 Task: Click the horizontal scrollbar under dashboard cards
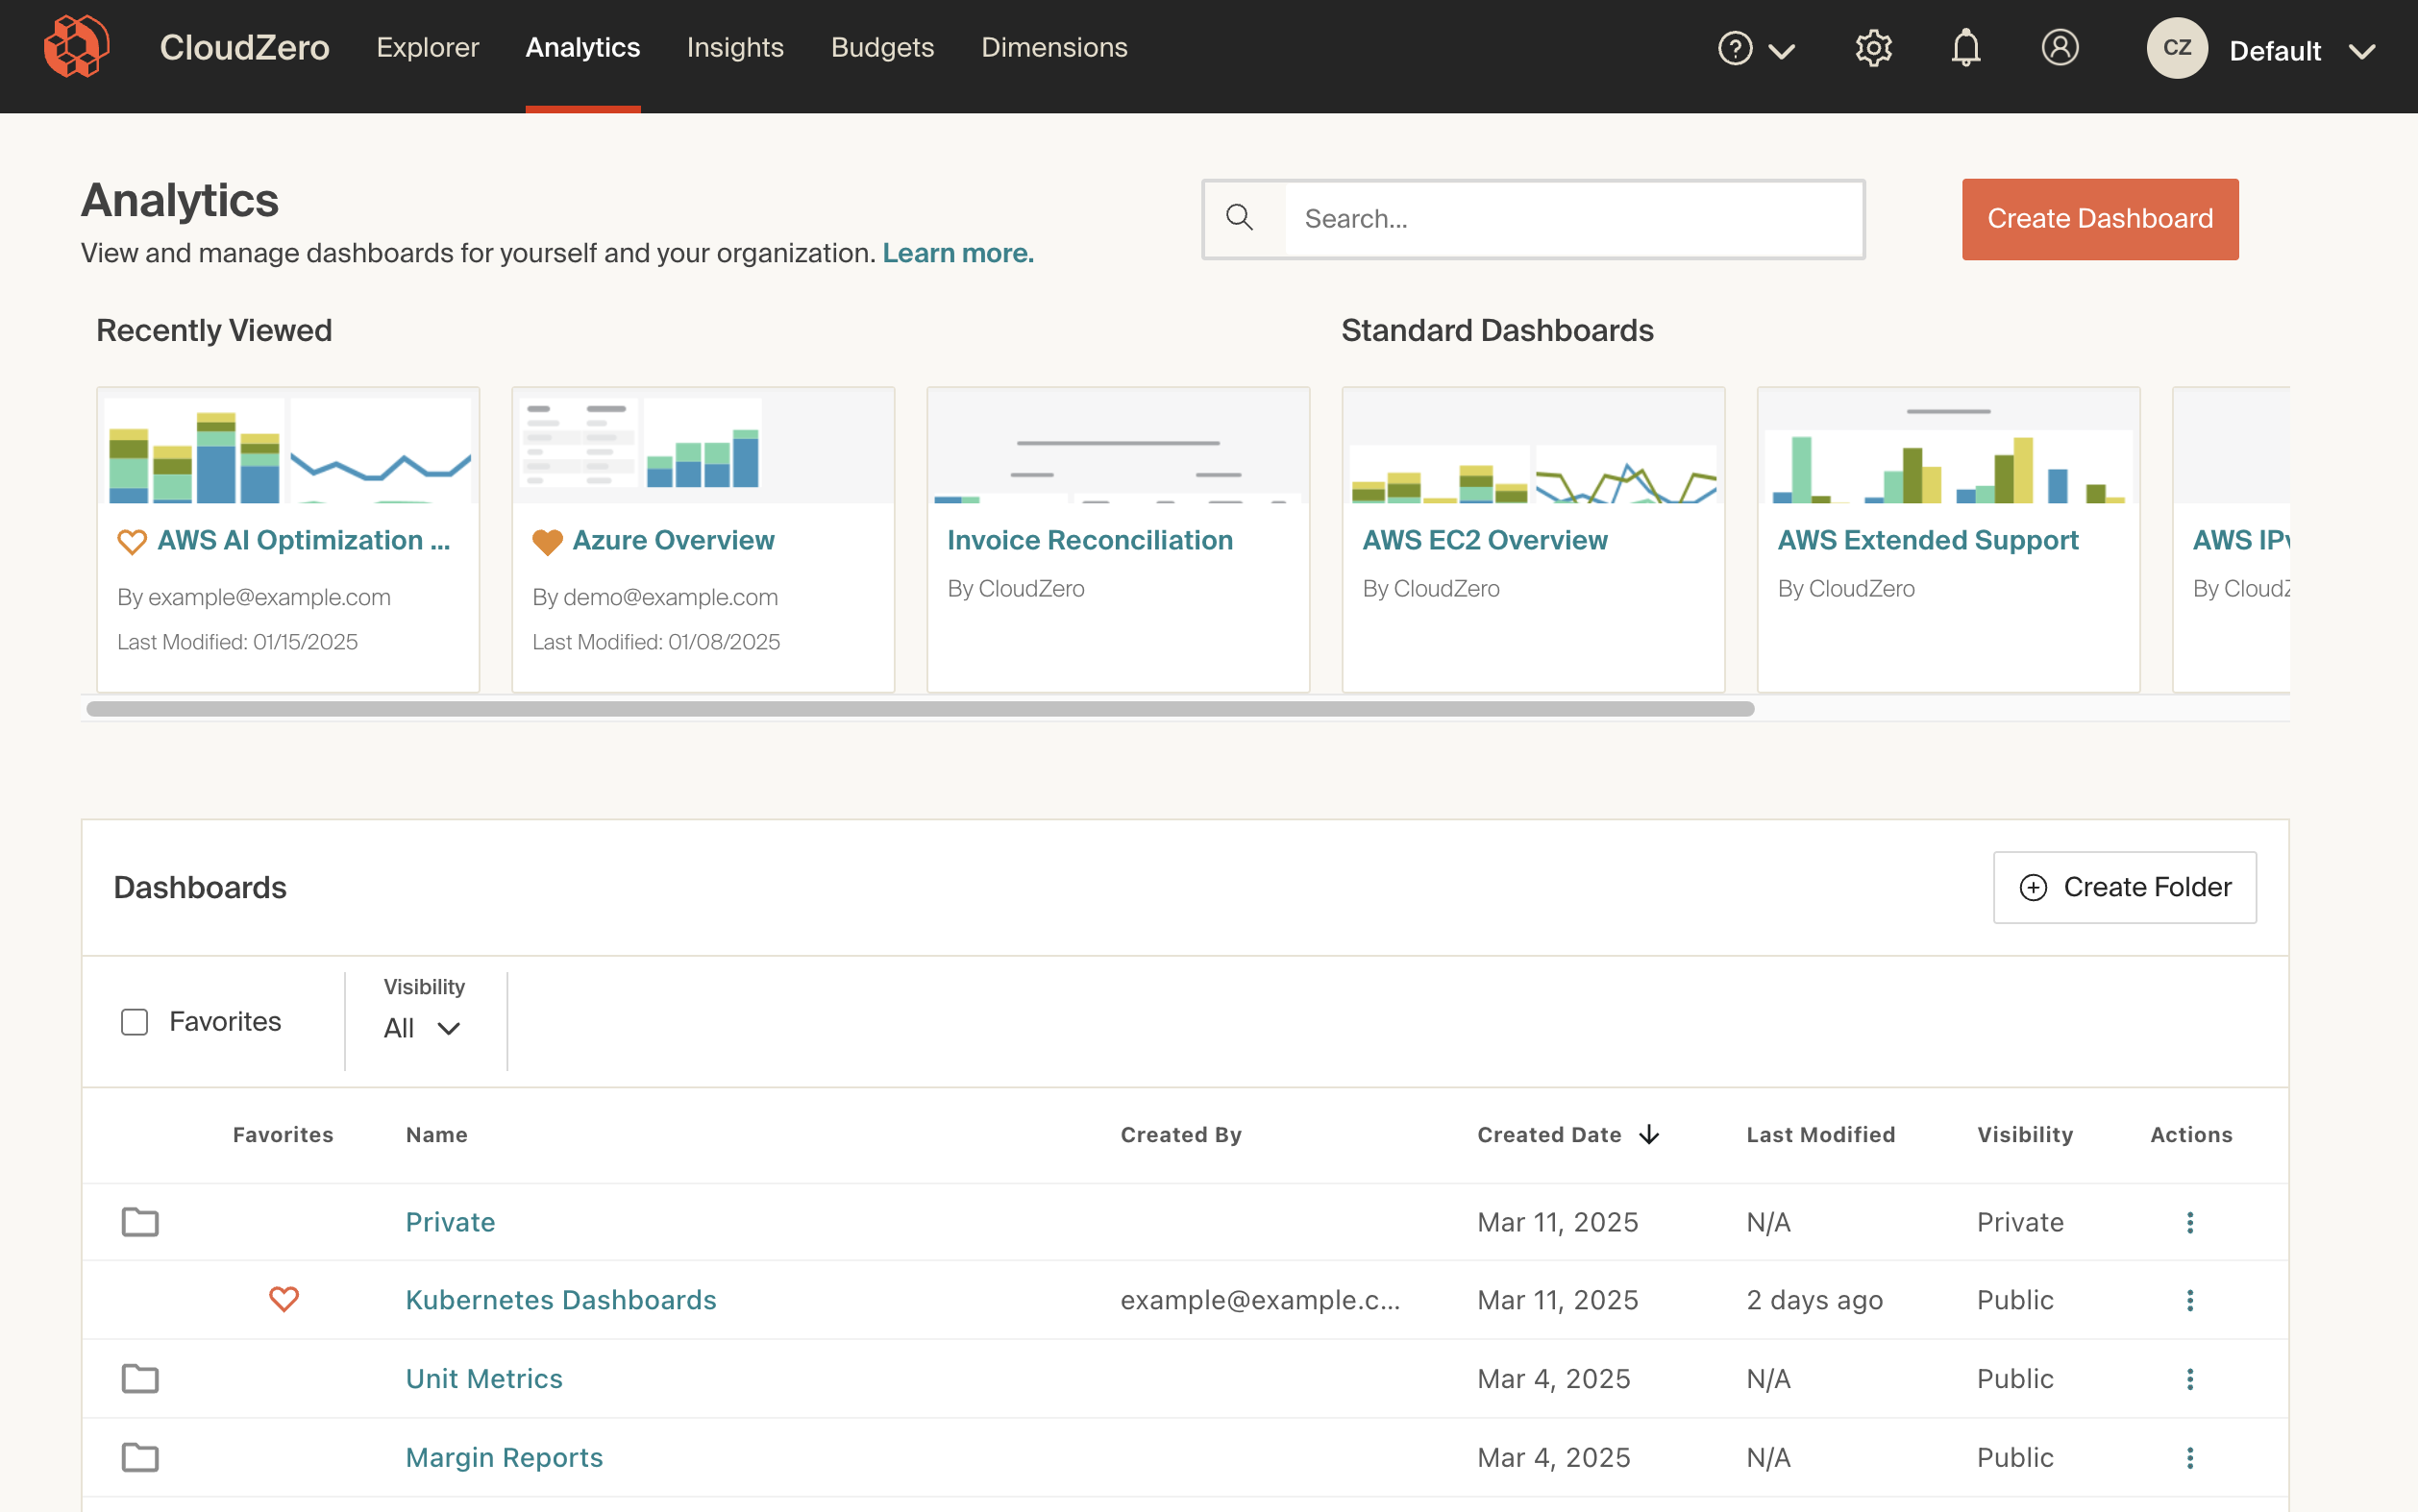pos(921,709)
